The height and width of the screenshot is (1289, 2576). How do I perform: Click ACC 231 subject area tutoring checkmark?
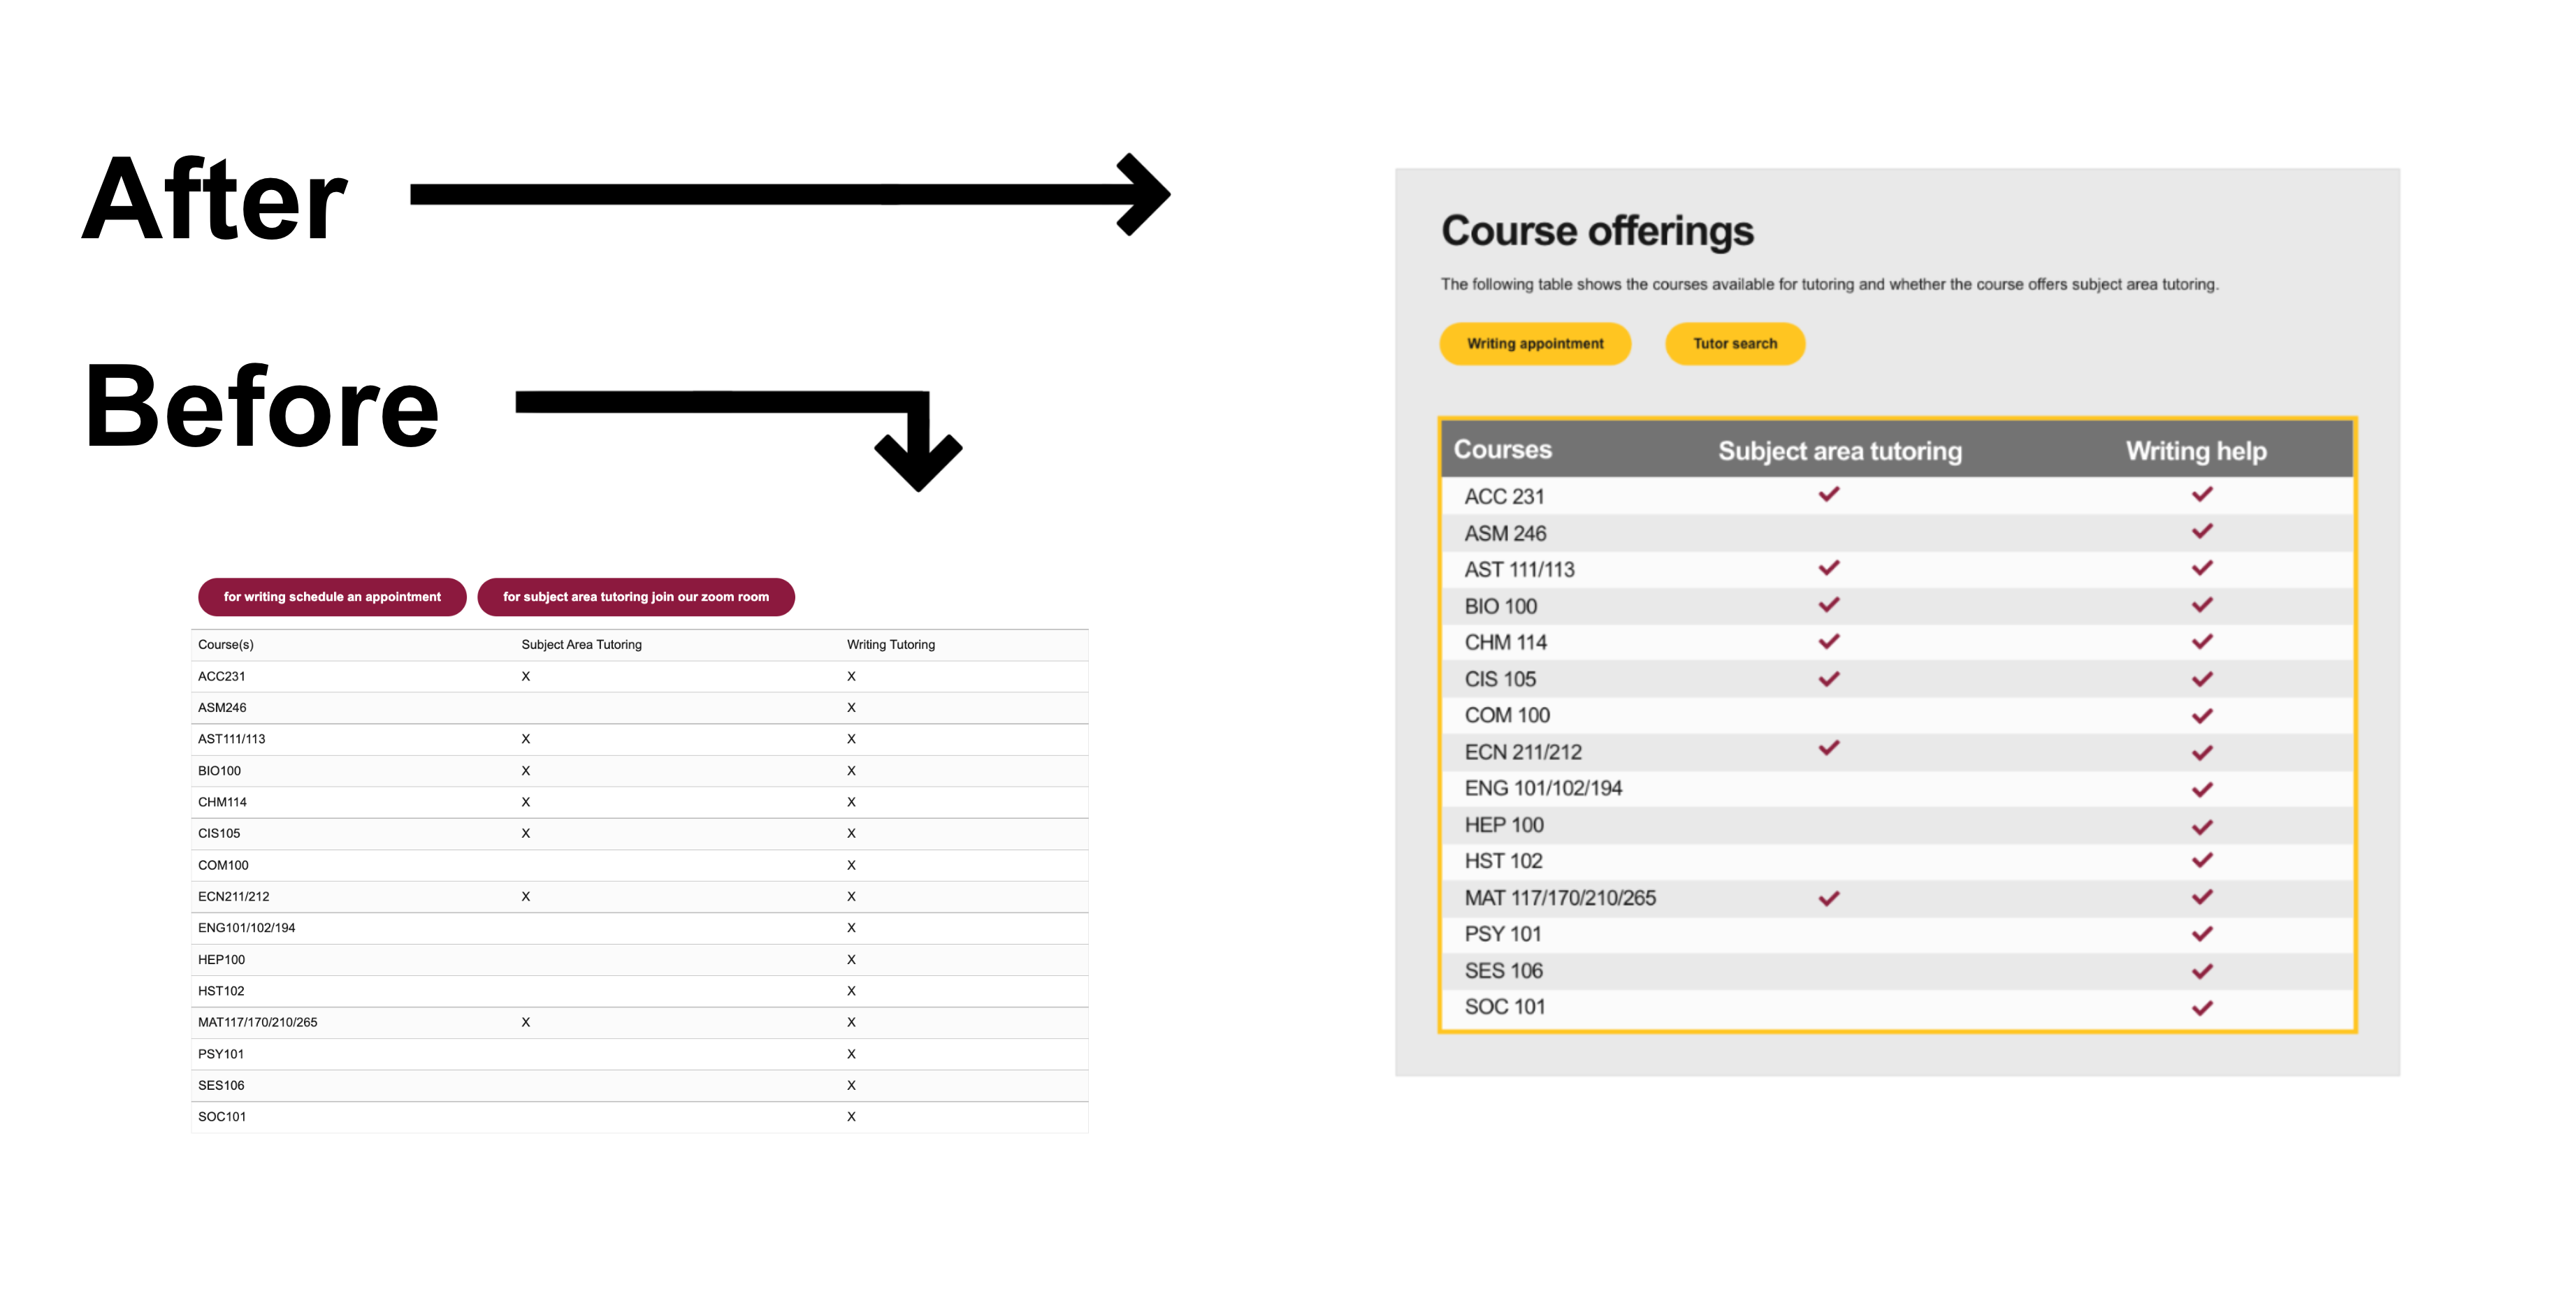pyautogui.click(x=1828, y=494)
